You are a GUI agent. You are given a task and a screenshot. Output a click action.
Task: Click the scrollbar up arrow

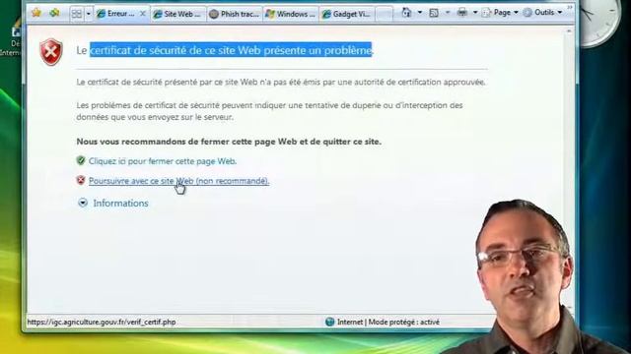pos(569,31)
